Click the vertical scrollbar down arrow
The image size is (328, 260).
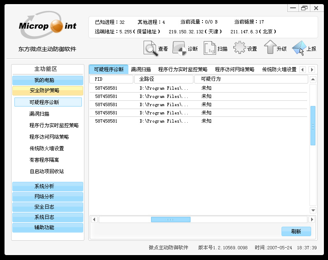pos(313,210)
